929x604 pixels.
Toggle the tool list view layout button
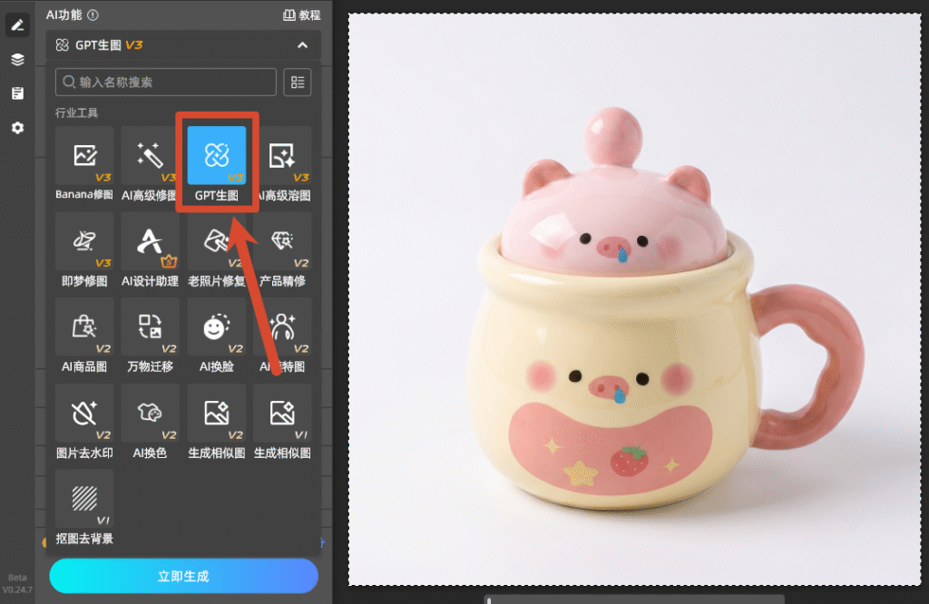[x=298, y=82]
